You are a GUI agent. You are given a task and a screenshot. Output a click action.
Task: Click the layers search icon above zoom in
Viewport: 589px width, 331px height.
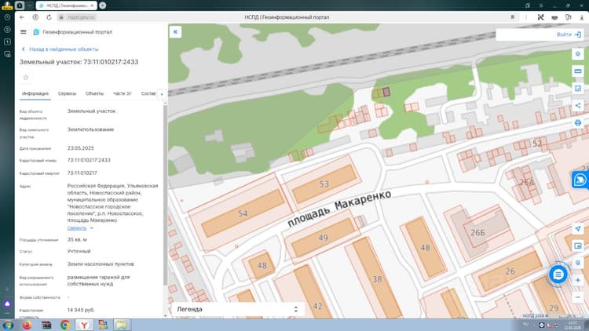tap(578, 263)
